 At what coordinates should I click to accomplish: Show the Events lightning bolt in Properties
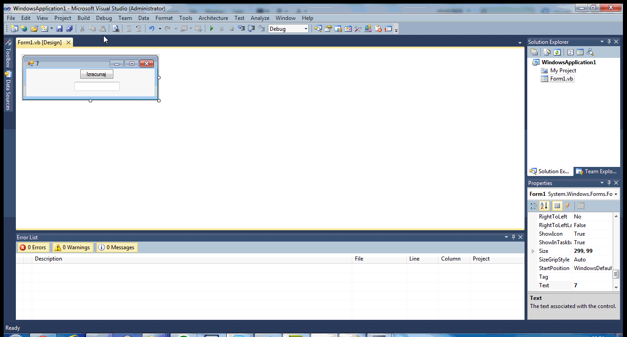point(567,206)
